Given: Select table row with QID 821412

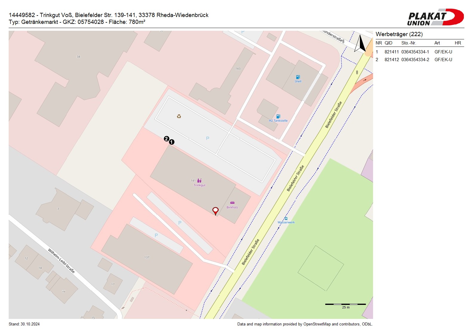Looking at the screenshot, I should click(419, 60).
